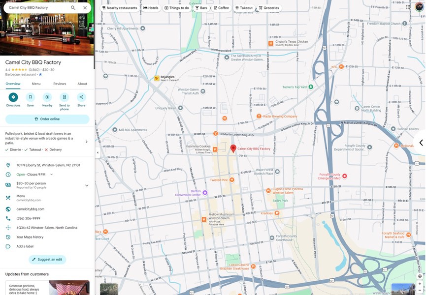Select the Hotels filter chip
Image resolution: width=426 pixels, height=295 pixels.
point(151,8)
